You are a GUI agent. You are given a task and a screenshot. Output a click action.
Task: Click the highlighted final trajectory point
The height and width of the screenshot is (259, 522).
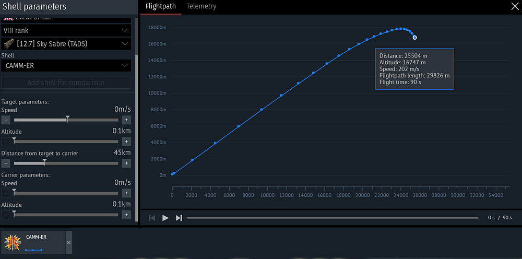(415, 38)
